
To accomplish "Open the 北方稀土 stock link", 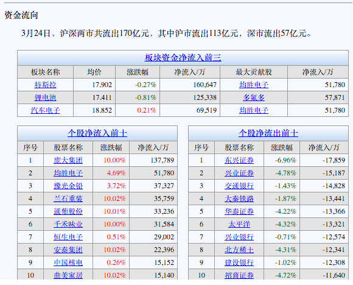I will click(239, 250).
